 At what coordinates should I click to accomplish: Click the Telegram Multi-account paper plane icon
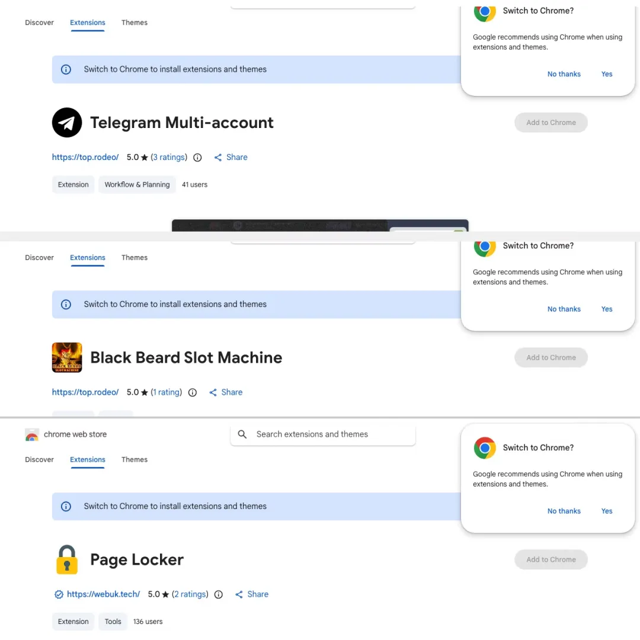coord(67,123)
